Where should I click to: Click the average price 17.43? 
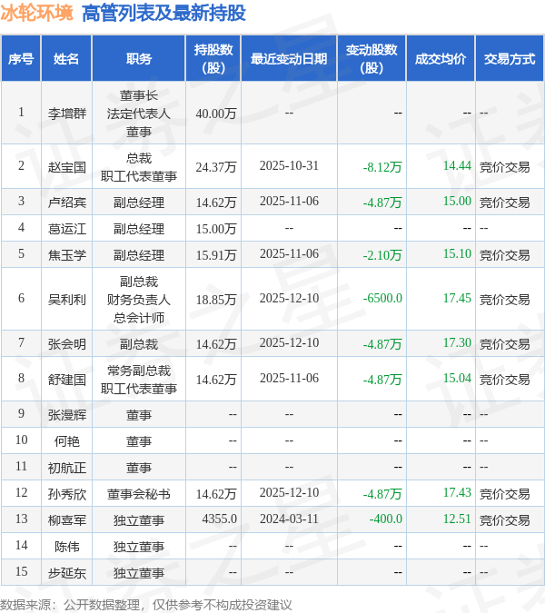pyautogui.click(x=457, y=492)
